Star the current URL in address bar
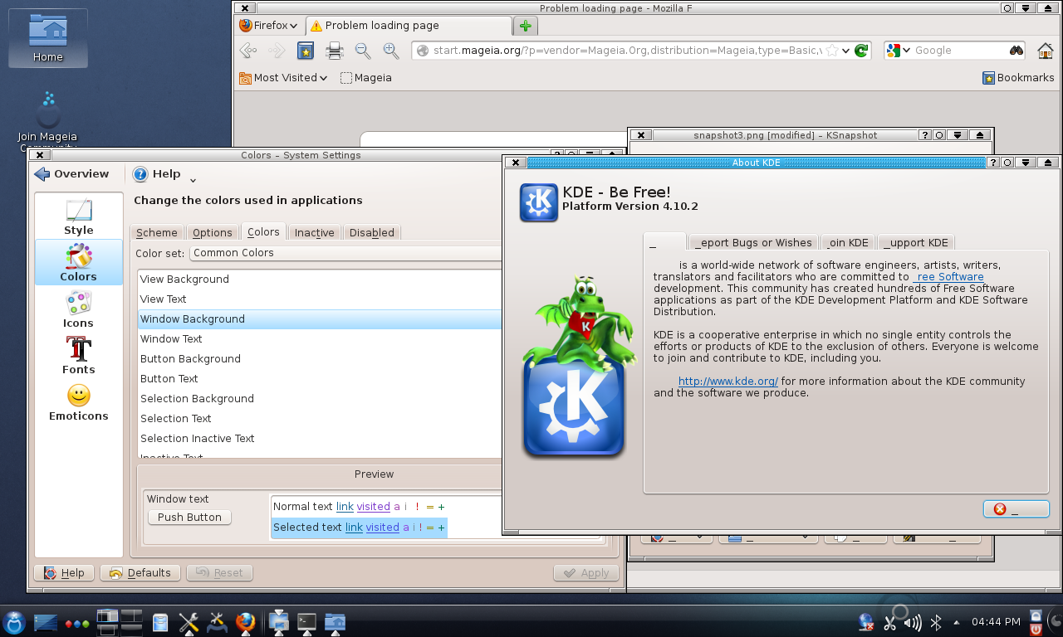 831,51
